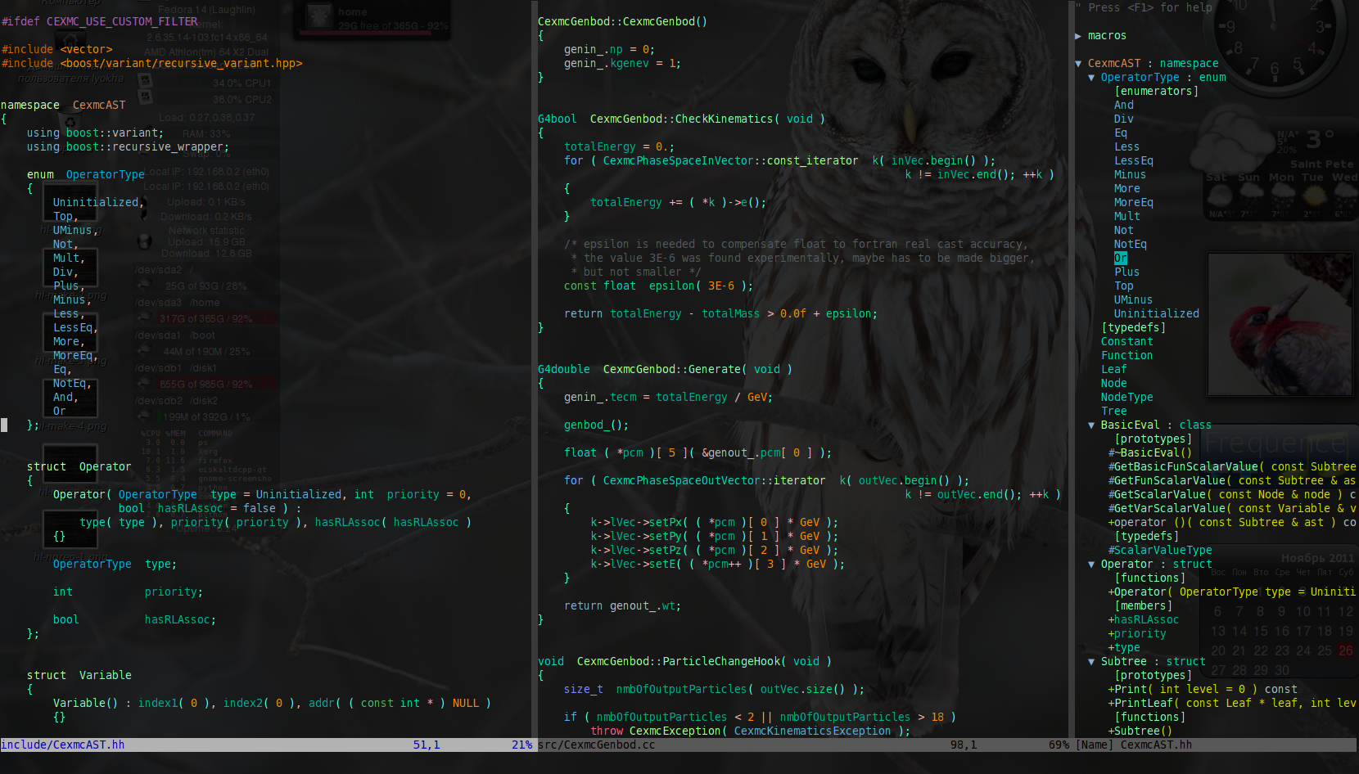
Task: Collapse the Operator struct node in tagbar
Action: [1091, 564]
